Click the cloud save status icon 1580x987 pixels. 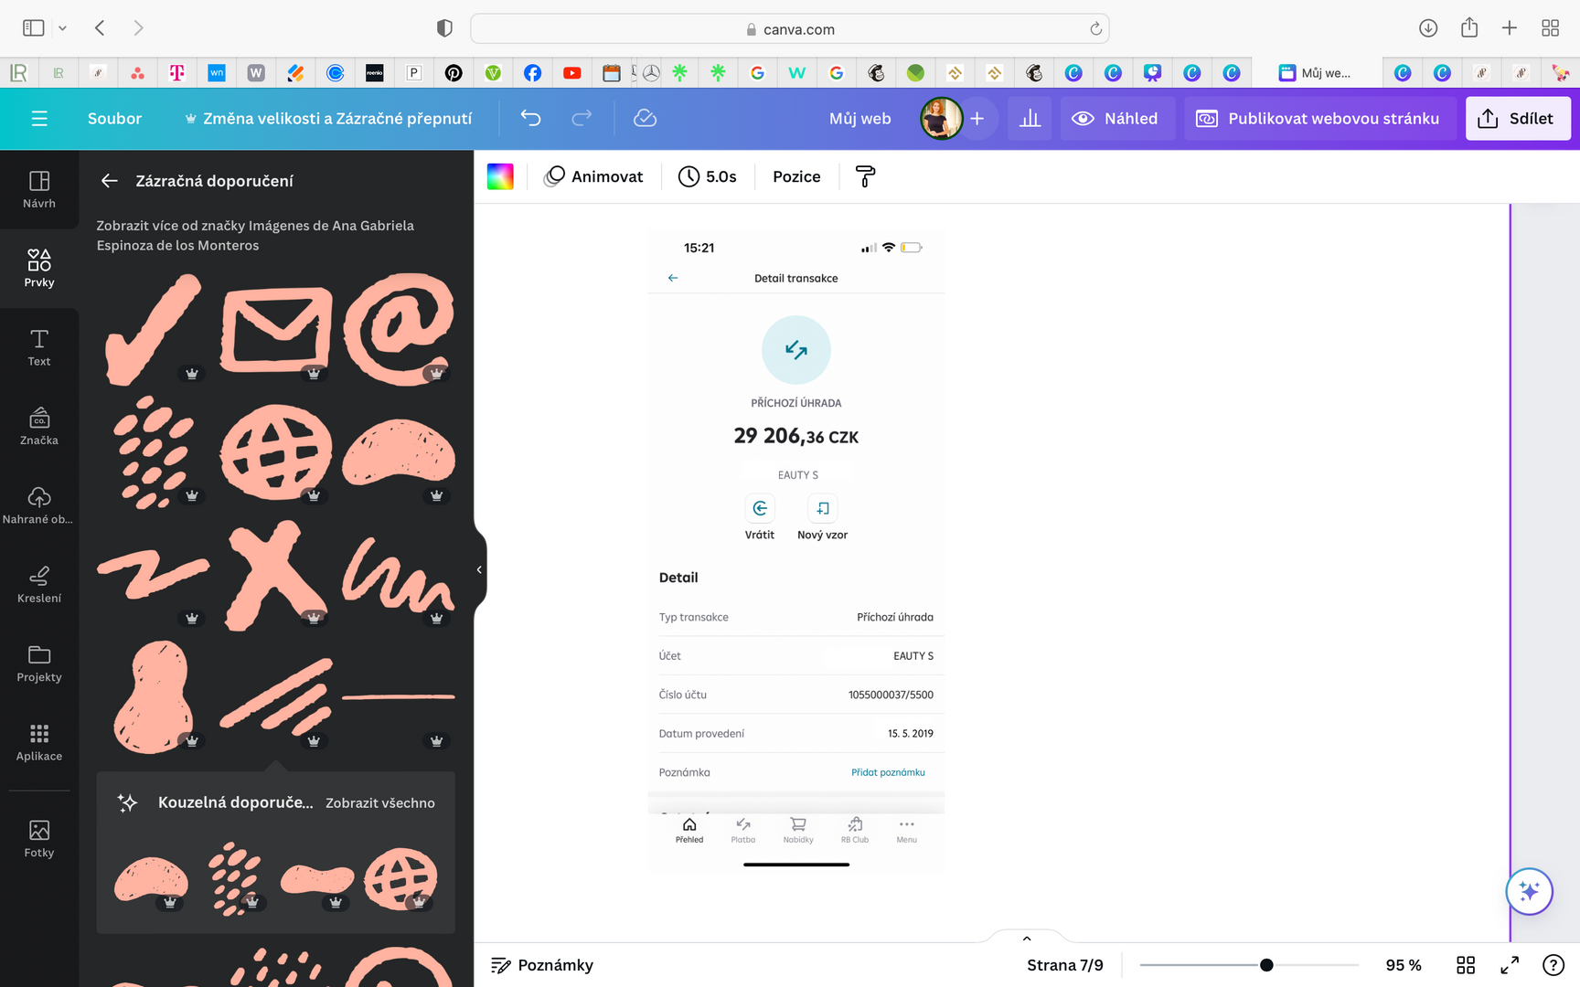[645, 118]
